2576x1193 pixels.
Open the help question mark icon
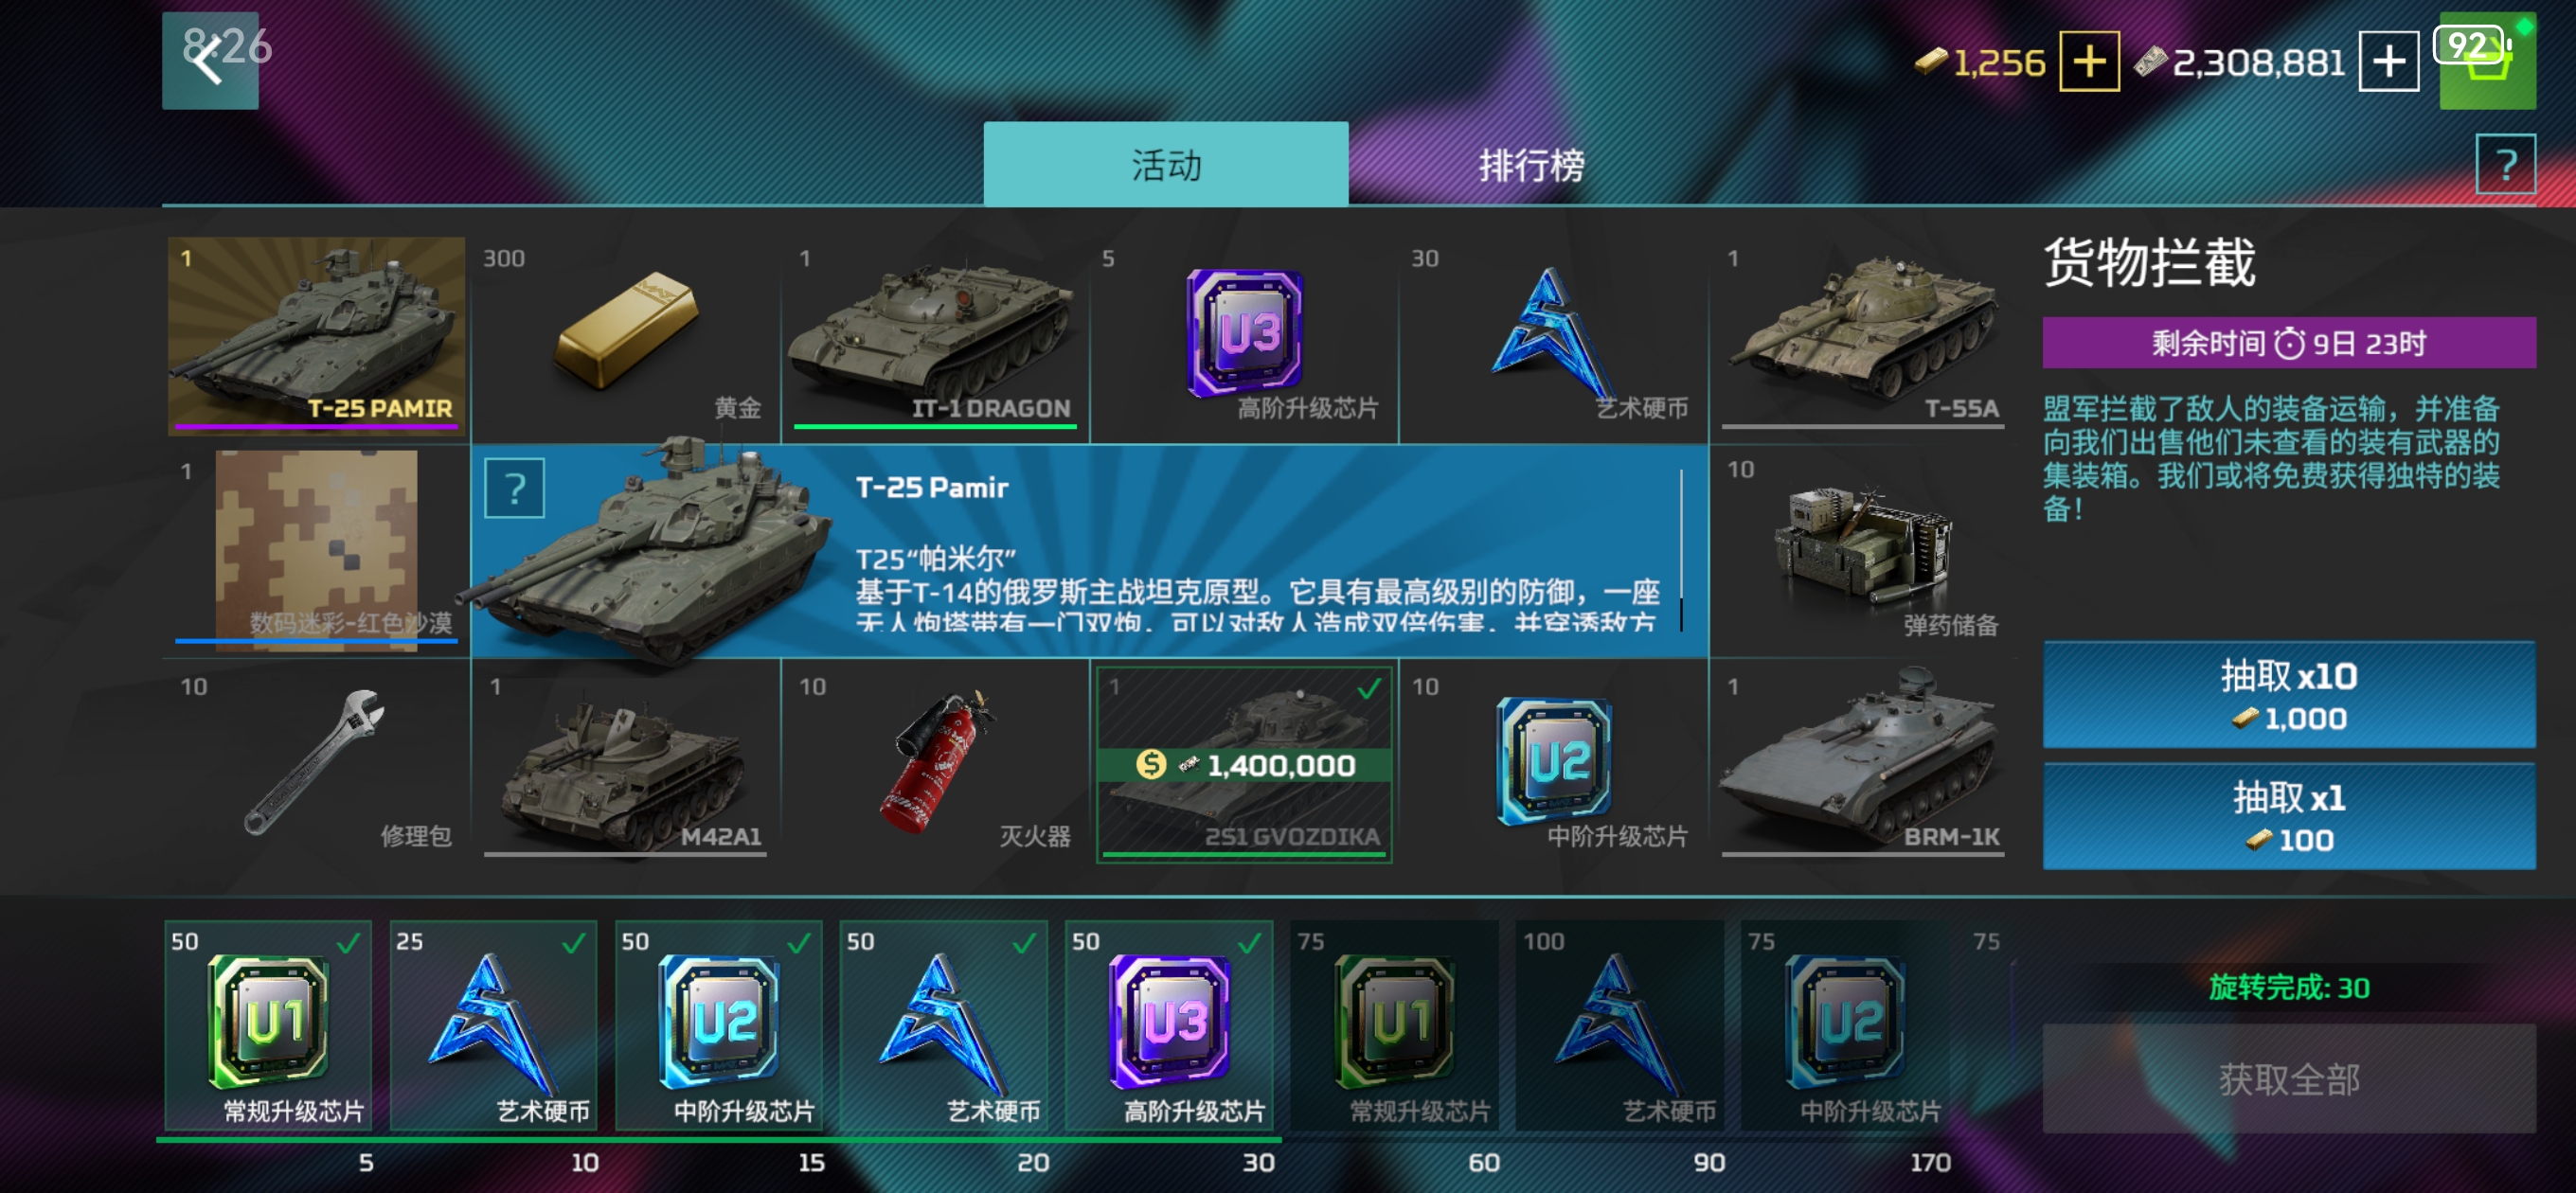point(2505,165)
